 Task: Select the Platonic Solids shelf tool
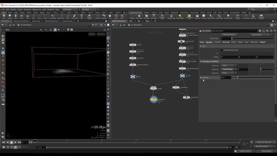90,16
